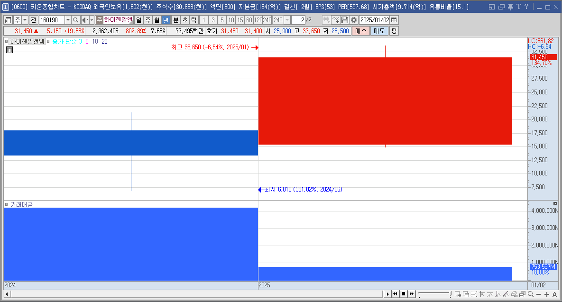562x302 pixels.
Task: Open the dropdown arrow beside speaker icon
Action: coord(92,20)
